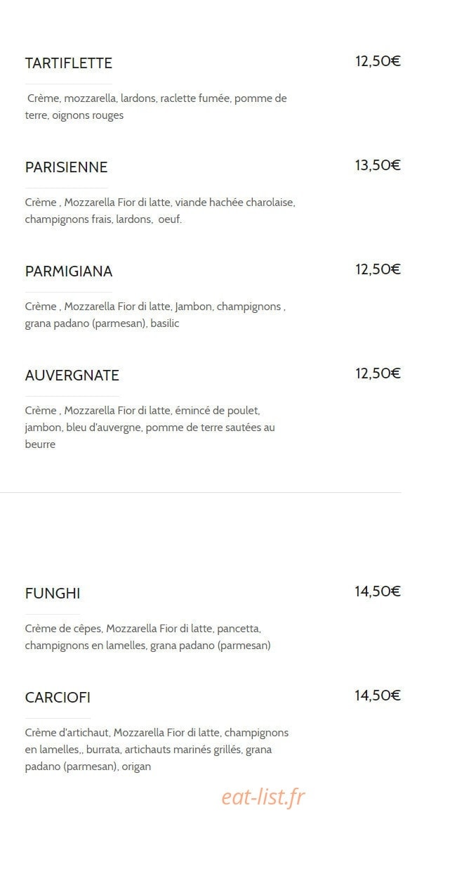Click the 12,50€ price next to TARTIFLETTE

pos(378,61)
